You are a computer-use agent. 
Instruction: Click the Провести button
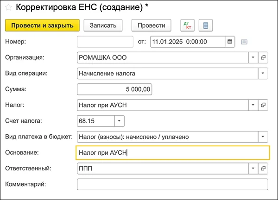[151, 25]
